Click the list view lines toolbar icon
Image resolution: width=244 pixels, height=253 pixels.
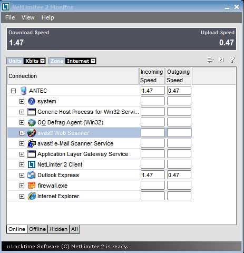(210, 60)
